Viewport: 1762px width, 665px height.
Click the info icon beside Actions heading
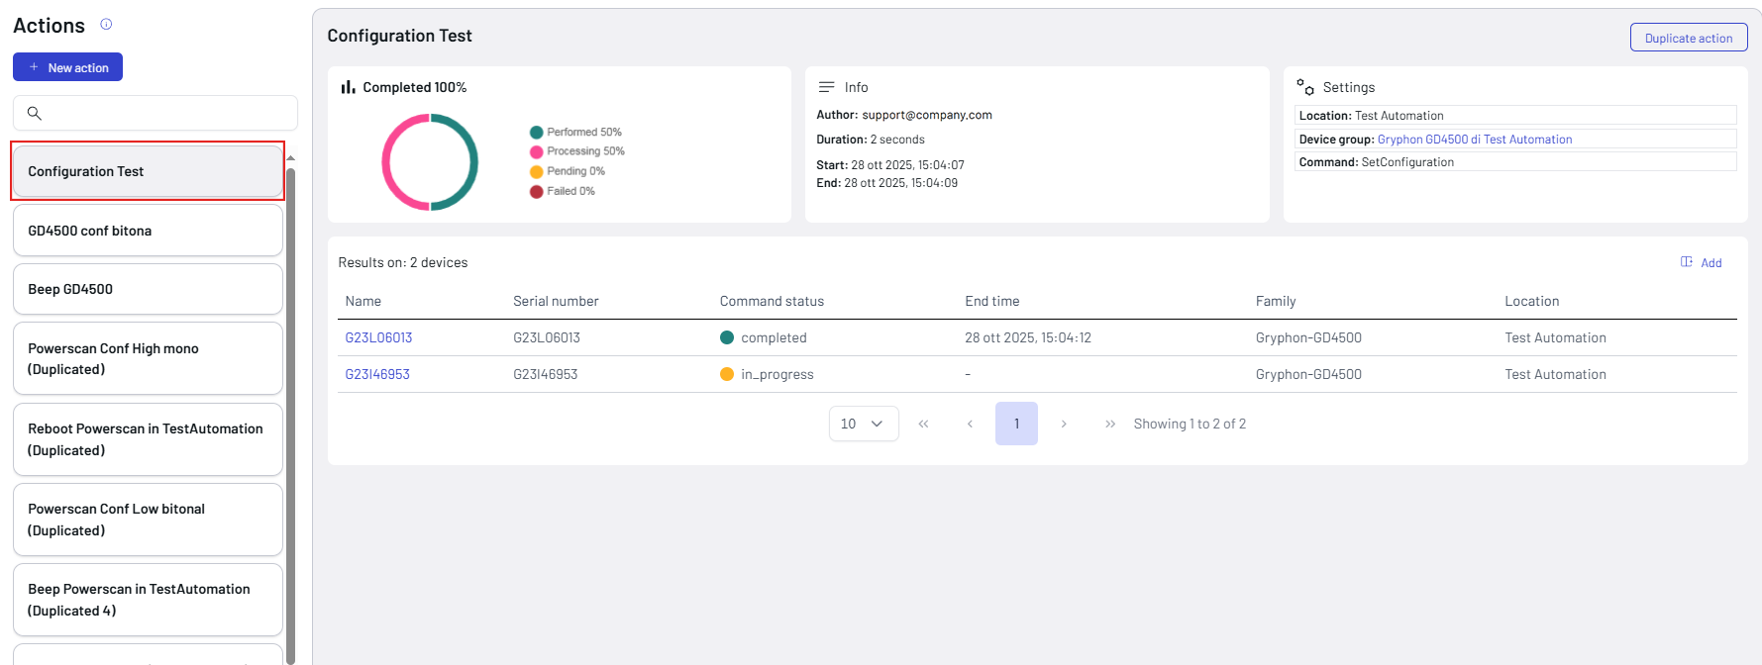[x=106, y=25]
